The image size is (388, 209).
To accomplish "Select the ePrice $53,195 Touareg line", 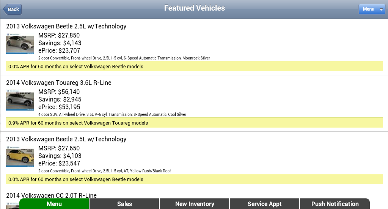I will (59, 107).
